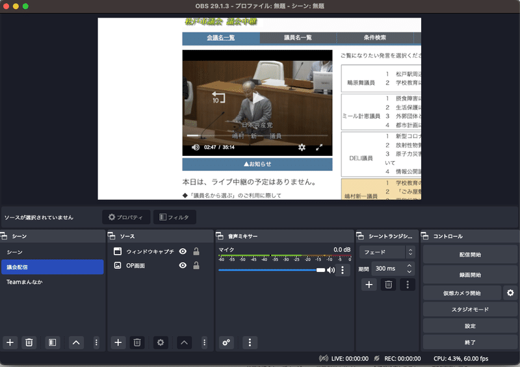Mute the マイク speaker icon
The image size is (520, 367).
(331, 270)
